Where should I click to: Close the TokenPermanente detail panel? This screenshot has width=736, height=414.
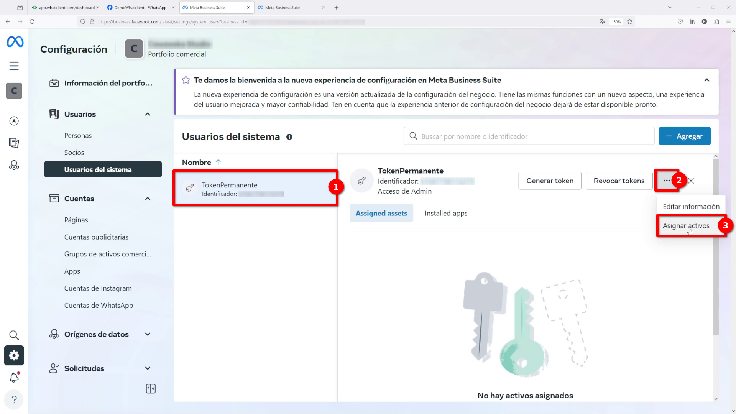pos(691,181)
